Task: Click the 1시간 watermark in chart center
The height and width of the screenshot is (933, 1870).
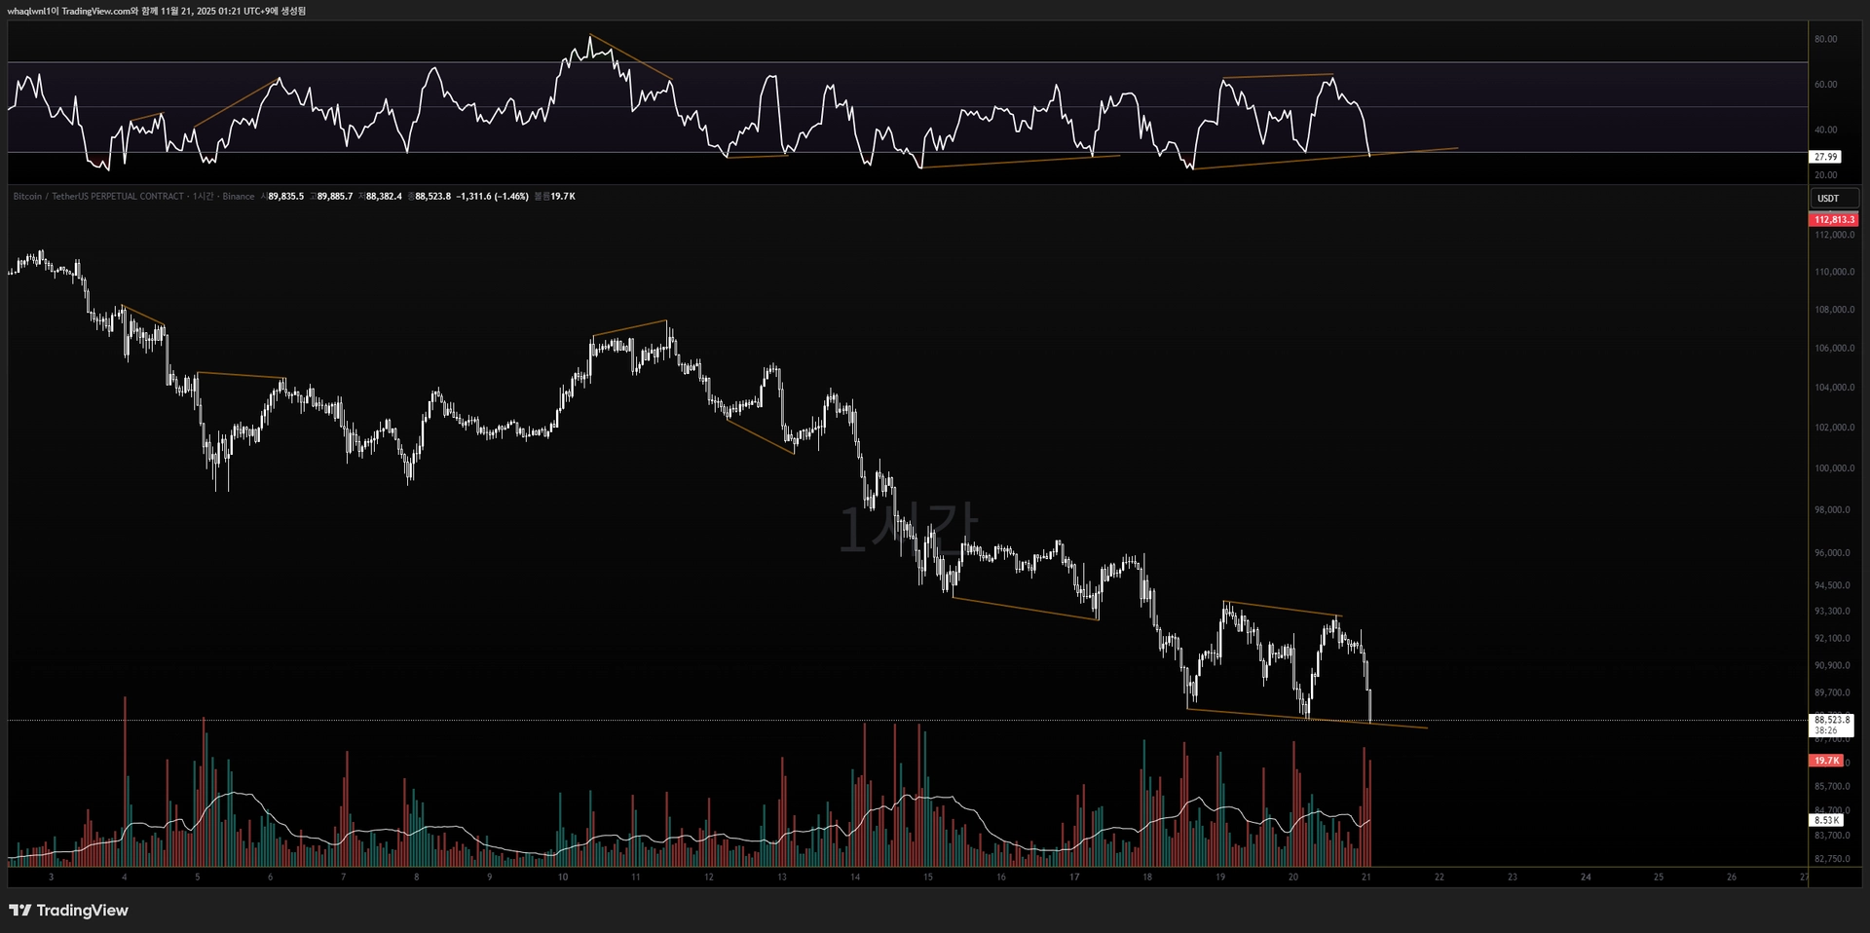Action: [x=908, y=529]
